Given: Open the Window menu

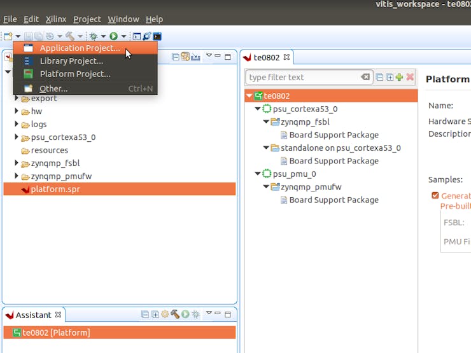Looking at the screenshot, I should 123,19.
